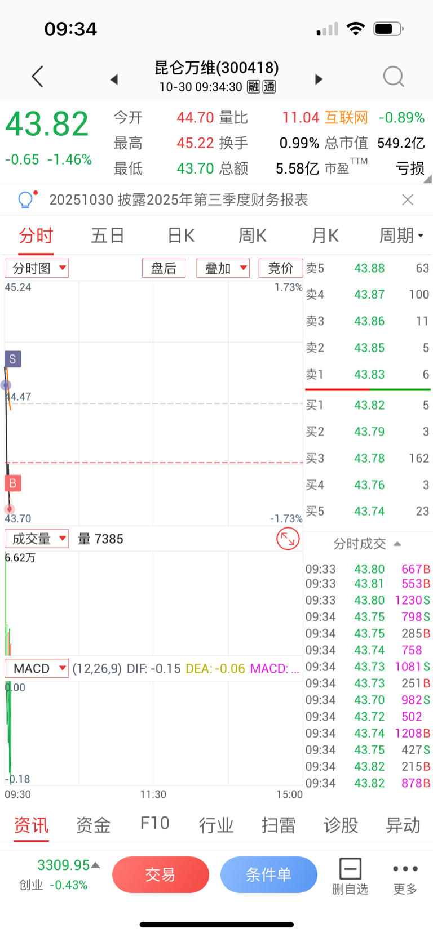Expand chart to fullscreen via arrows icon
Viewport: 433px width, 937px height.
tap(288, 539)
